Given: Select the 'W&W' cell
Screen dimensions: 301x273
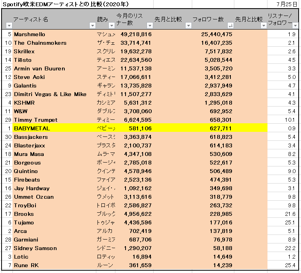Looking at the screenshot, I should [x=54, y=111].
